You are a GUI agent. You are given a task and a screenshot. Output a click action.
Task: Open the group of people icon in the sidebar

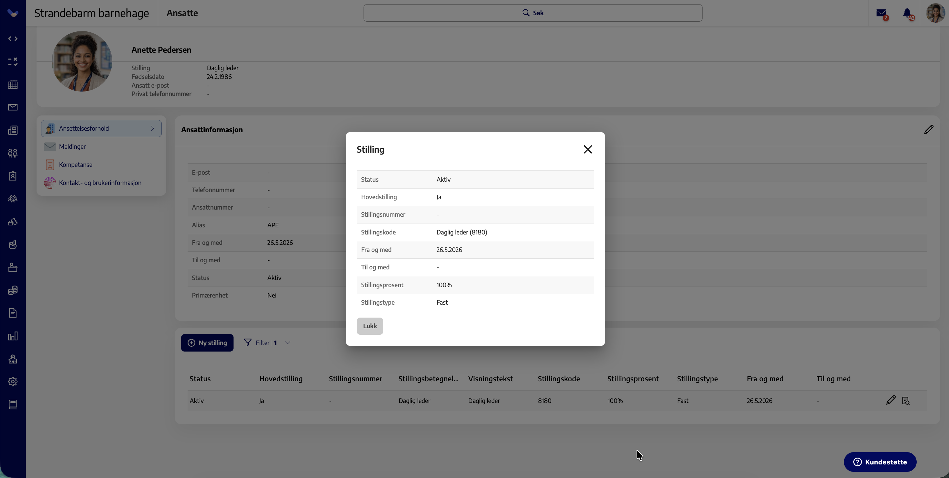tap(13, 199)
